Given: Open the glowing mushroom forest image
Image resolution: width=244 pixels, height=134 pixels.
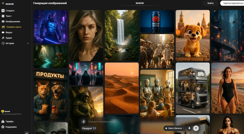Looking at the screenshot, I should coord(51,57).
